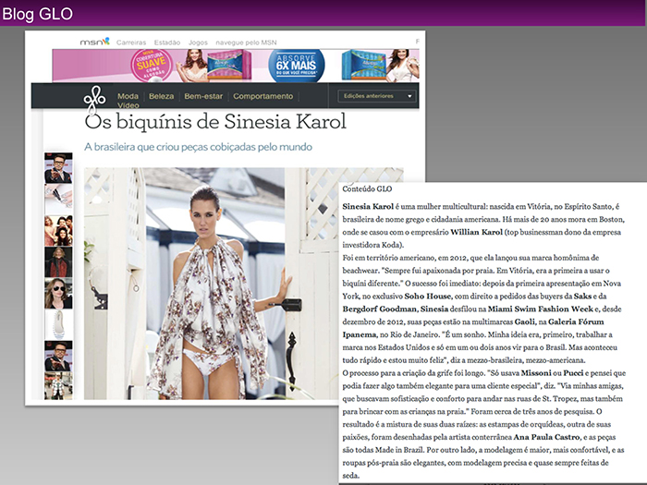Click the MSN logo icon

pos(94,42)
